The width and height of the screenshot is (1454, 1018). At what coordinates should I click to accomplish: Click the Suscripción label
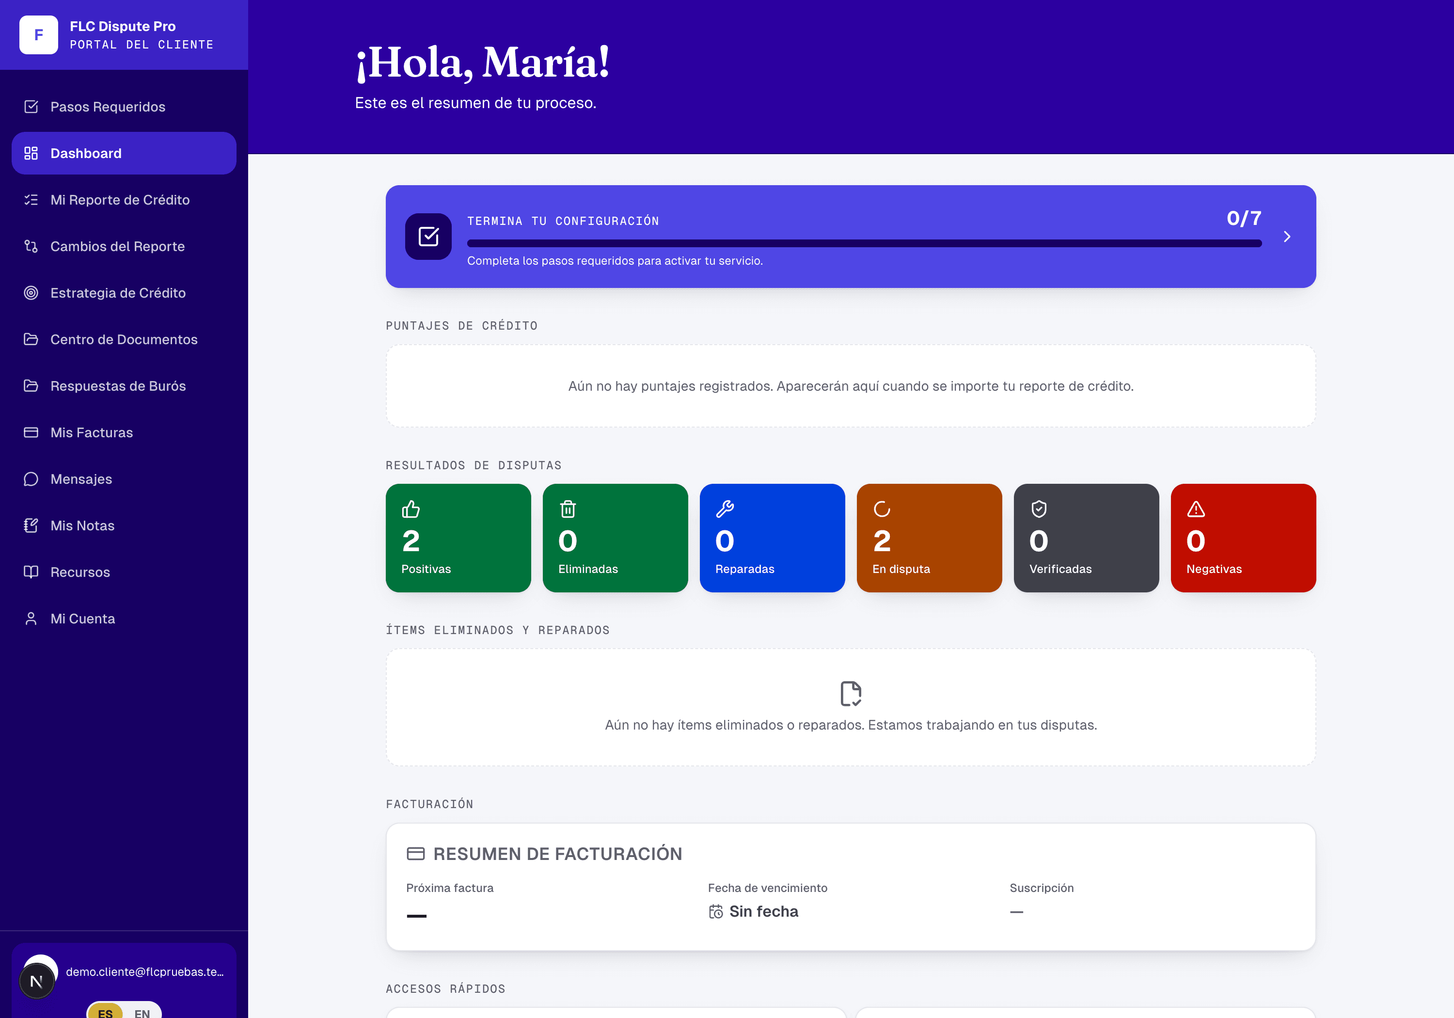pyautogui.click(x=1042, y=888)
